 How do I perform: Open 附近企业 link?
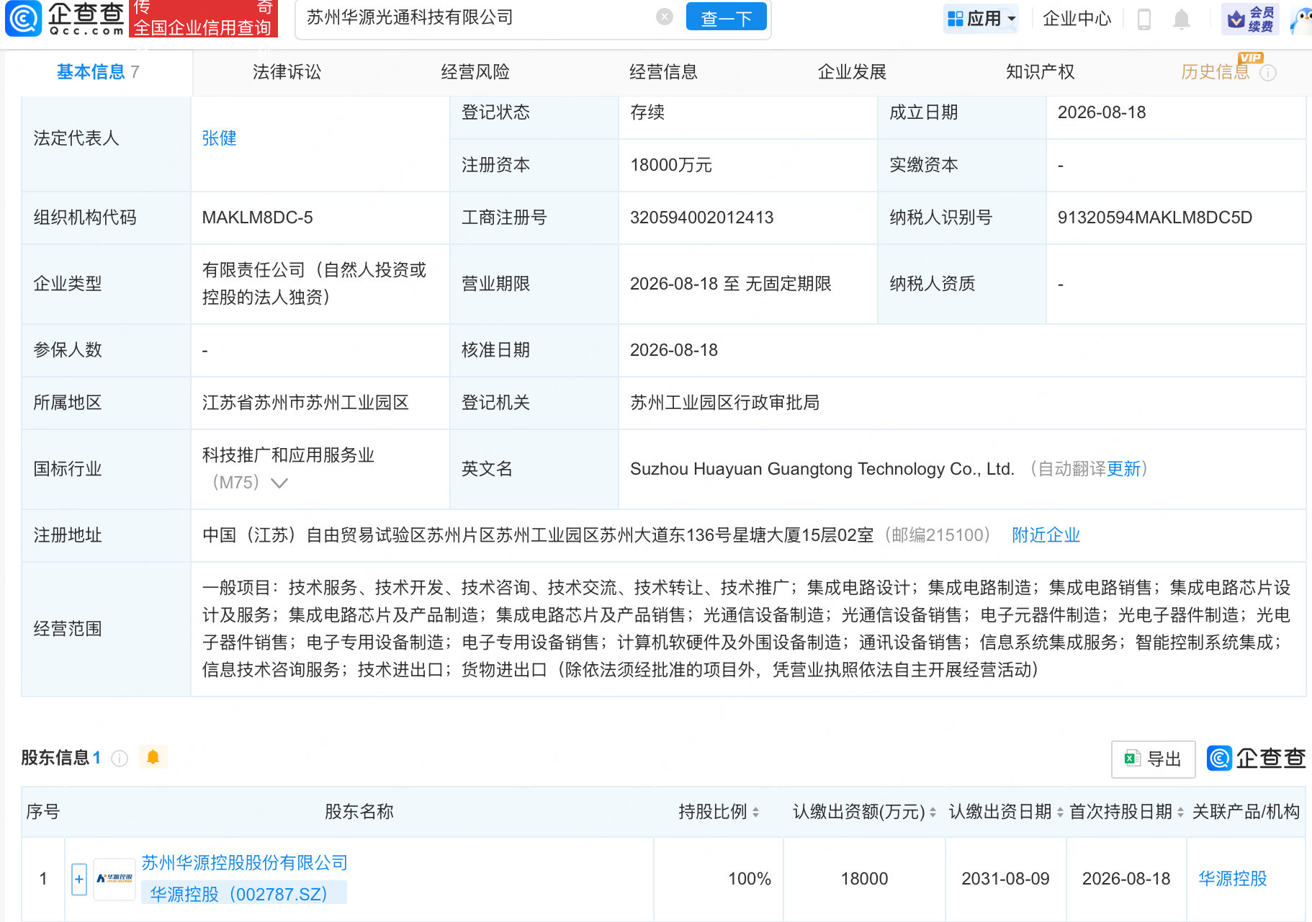click(1046, 535)
